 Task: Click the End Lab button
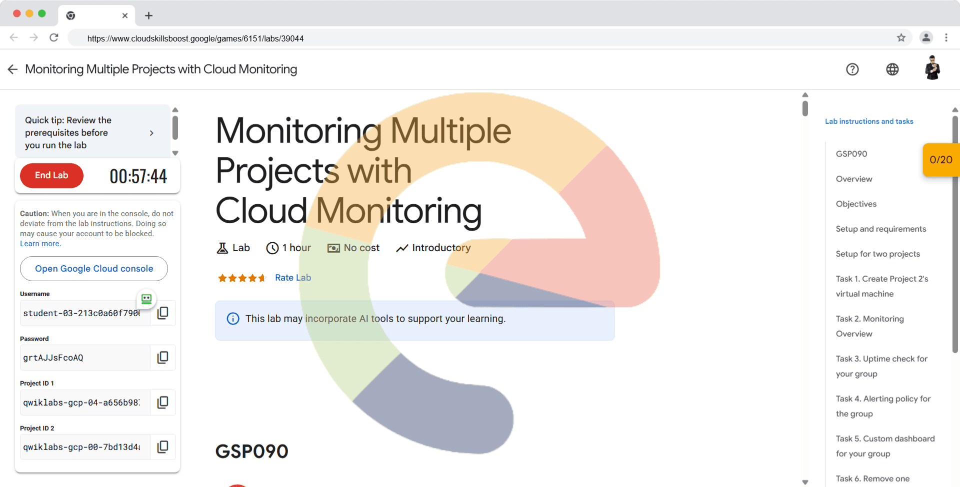click(x=51, y=175)
